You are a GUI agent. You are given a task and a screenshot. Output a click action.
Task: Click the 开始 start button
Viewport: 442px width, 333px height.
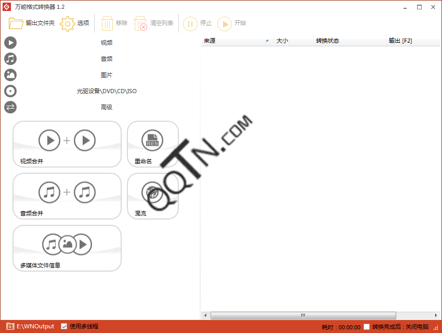(x=232, y=23)
